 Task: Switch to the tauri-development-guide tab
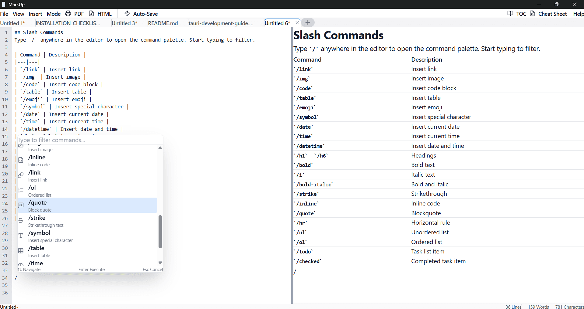(x=221, y=23)
